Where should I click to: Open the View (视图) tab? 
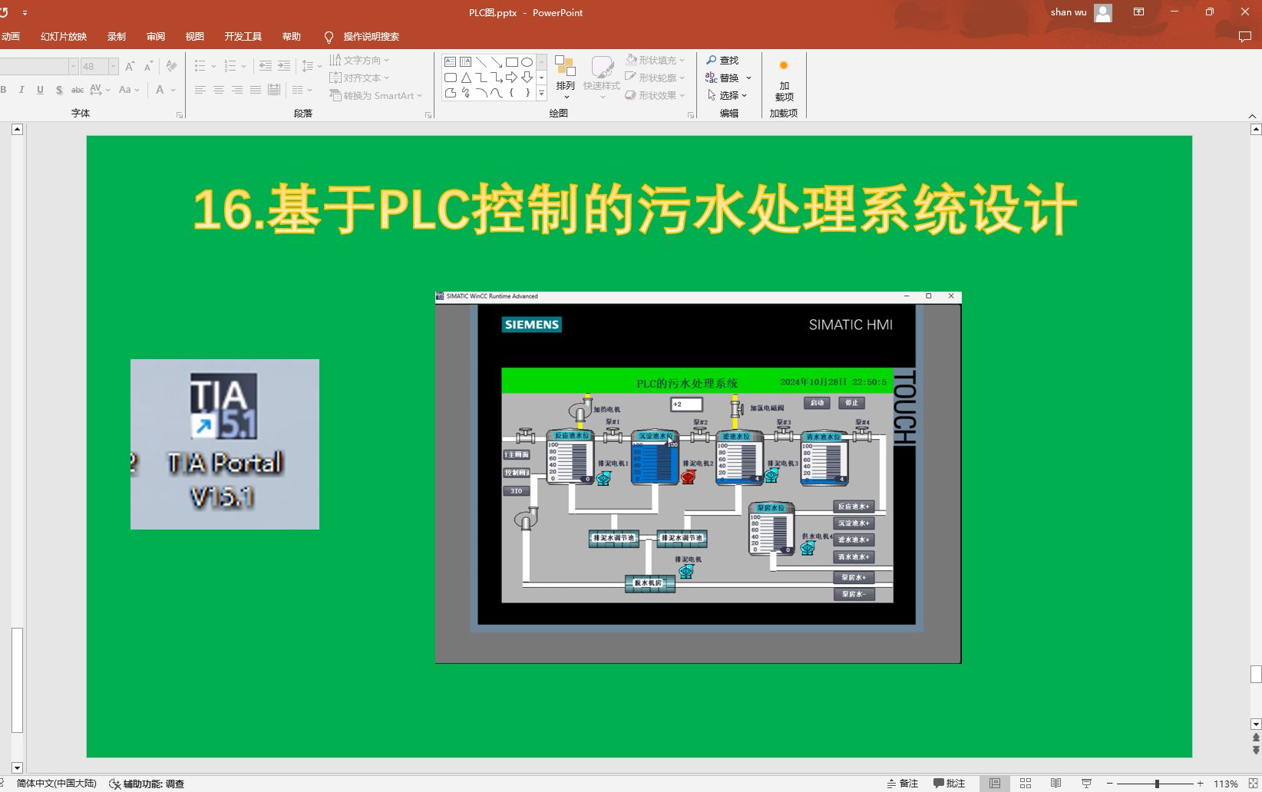click(195, 37)
